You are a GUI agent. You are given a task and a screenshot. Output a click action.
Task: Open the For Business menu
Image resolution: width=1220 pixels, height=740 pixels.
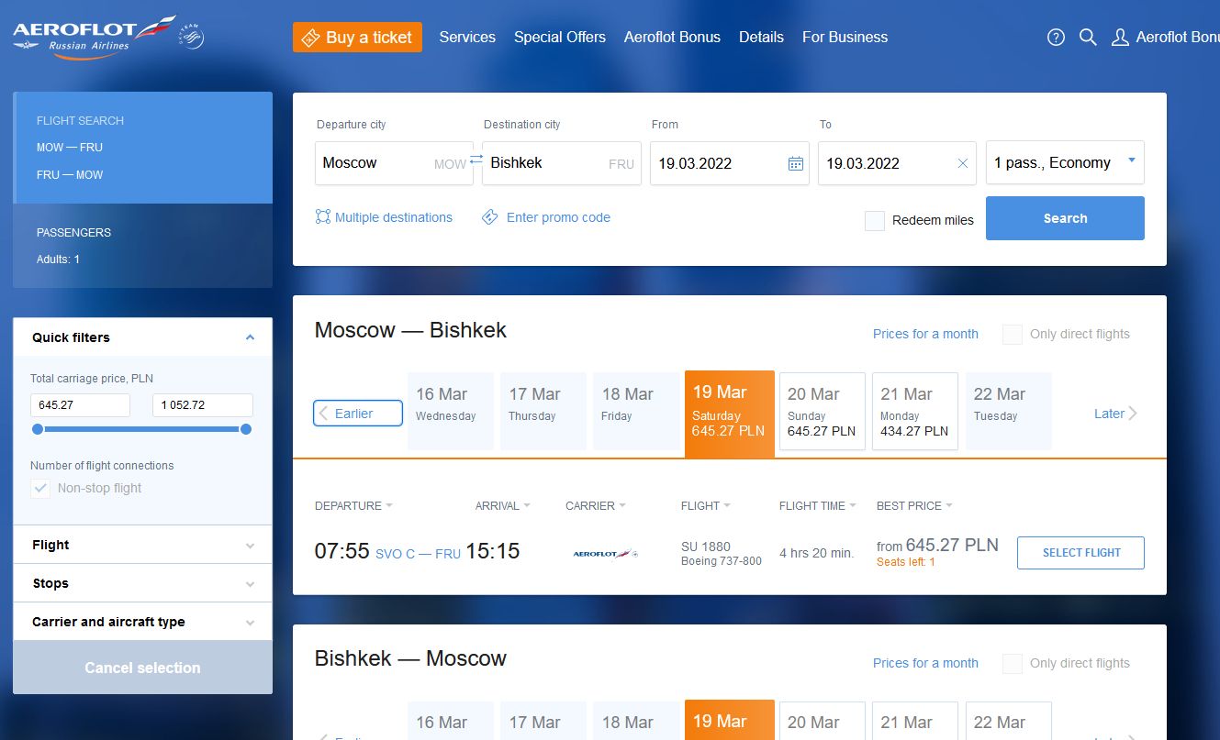pos(845,38)
